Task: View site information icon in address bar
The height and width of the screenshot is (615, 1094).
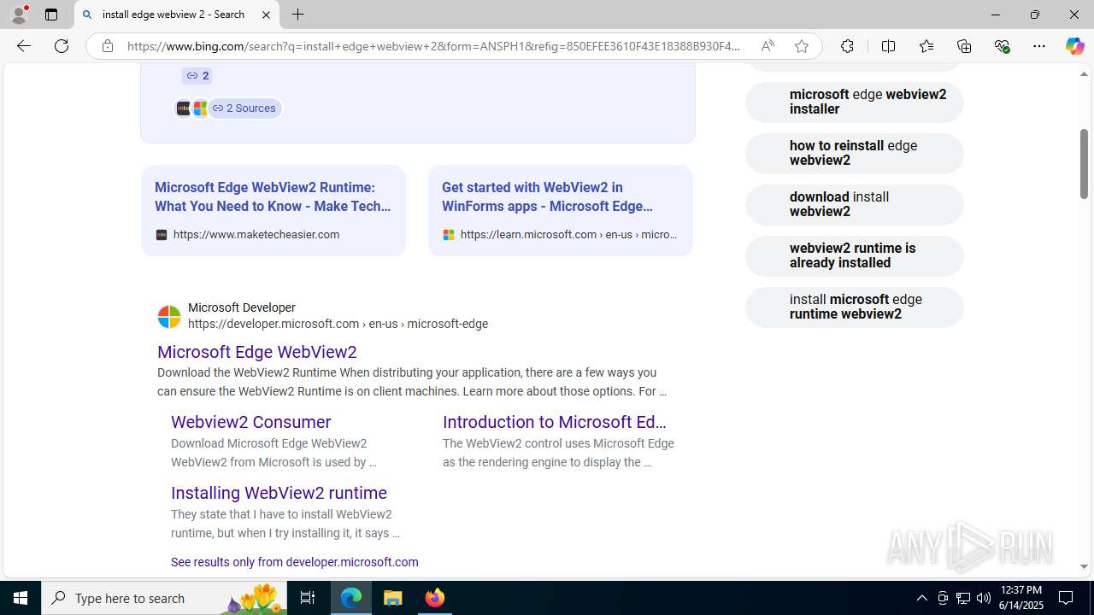Action: (107, 46)
